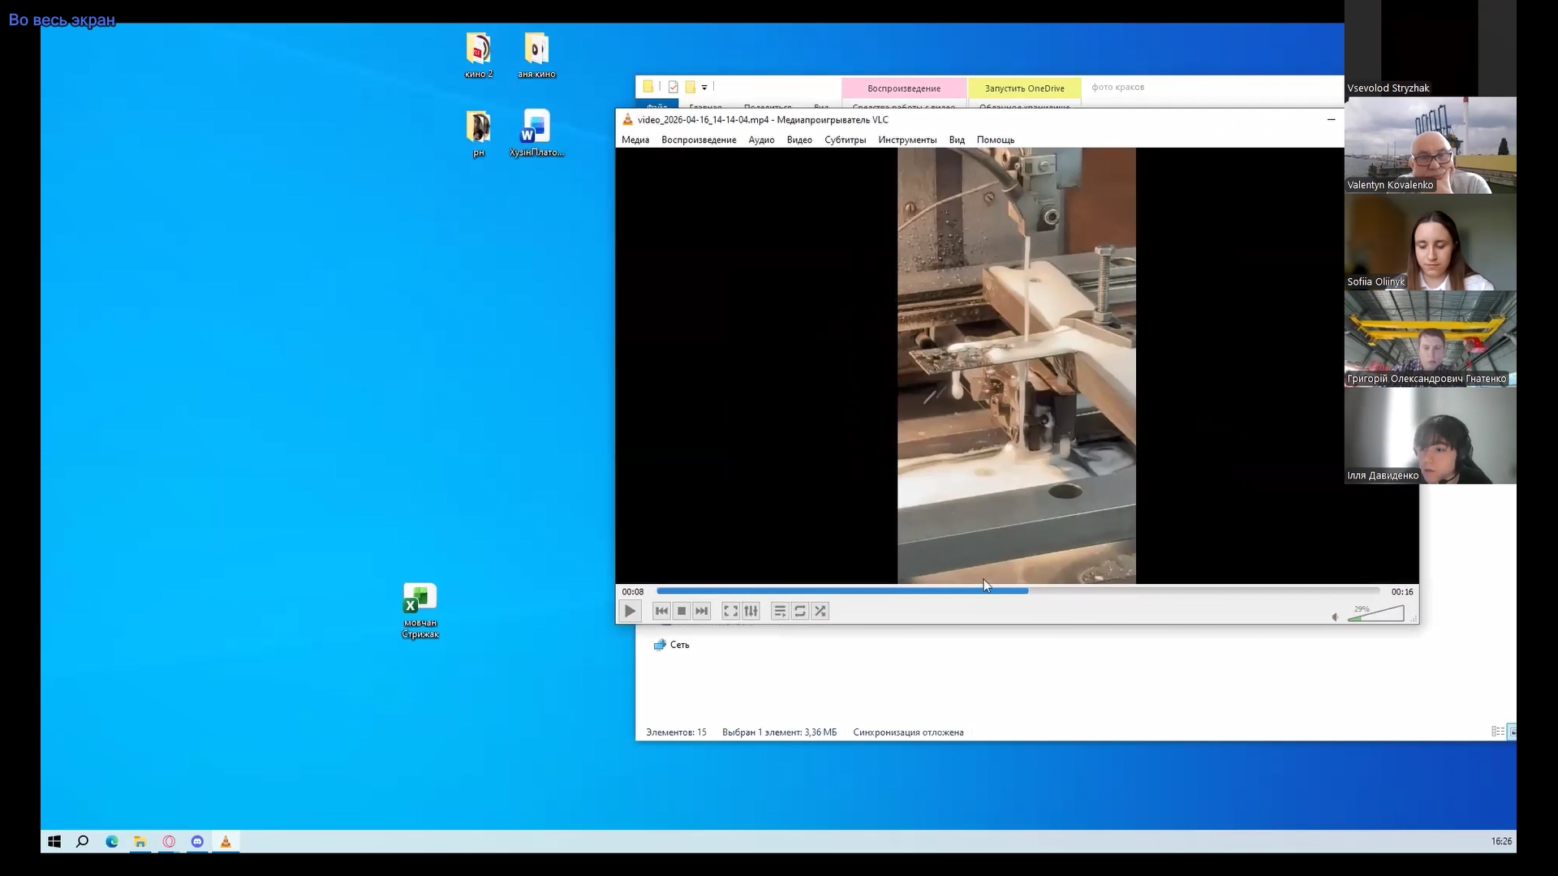The height and width of the screenshot is (876, 1558).
Task: Stop playback with stop button
Action: point(682,612)
